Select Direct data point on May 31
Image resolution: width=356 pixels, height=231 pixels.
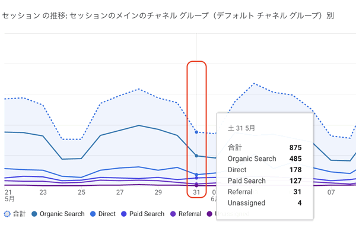(196, 175)
